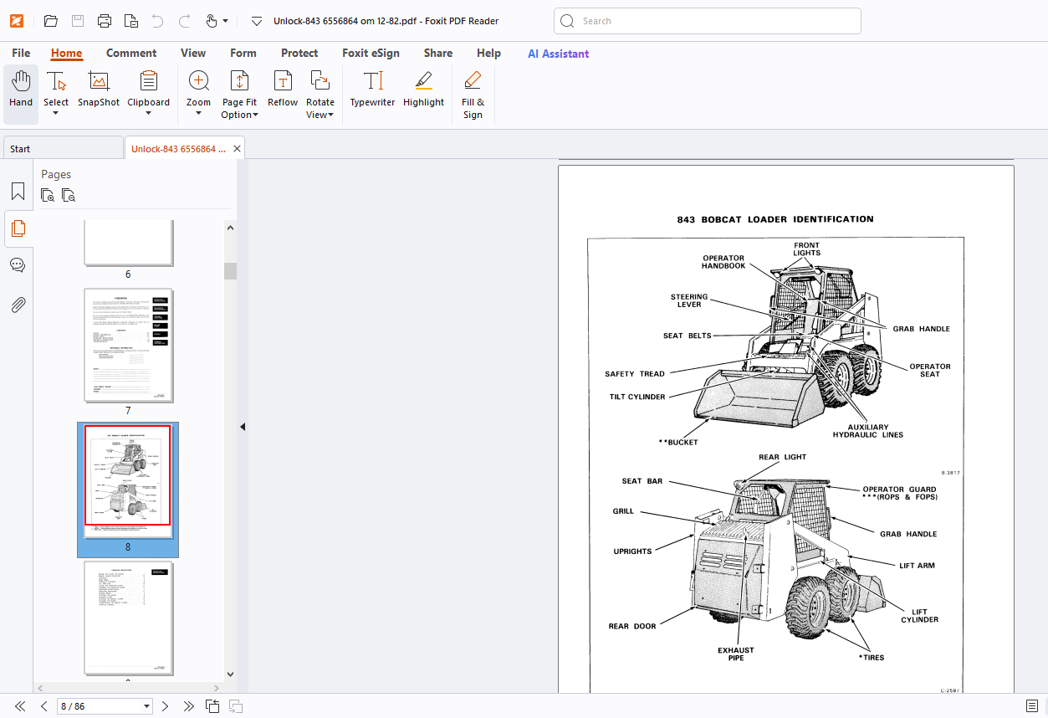Open the Foxit eSign tab
1048x718 pixels.
(371, 53)
